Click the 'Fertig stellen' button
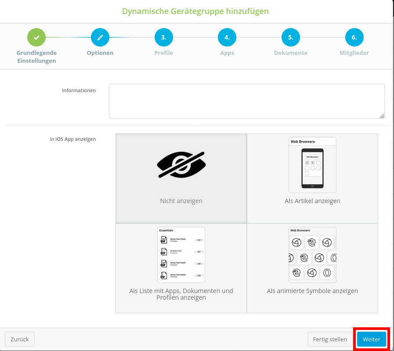 pos(329,339)
